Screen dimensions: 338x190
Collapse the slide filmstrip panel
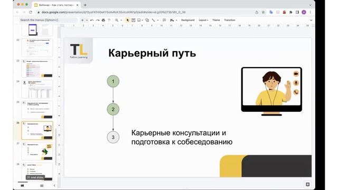click(54, 185)
